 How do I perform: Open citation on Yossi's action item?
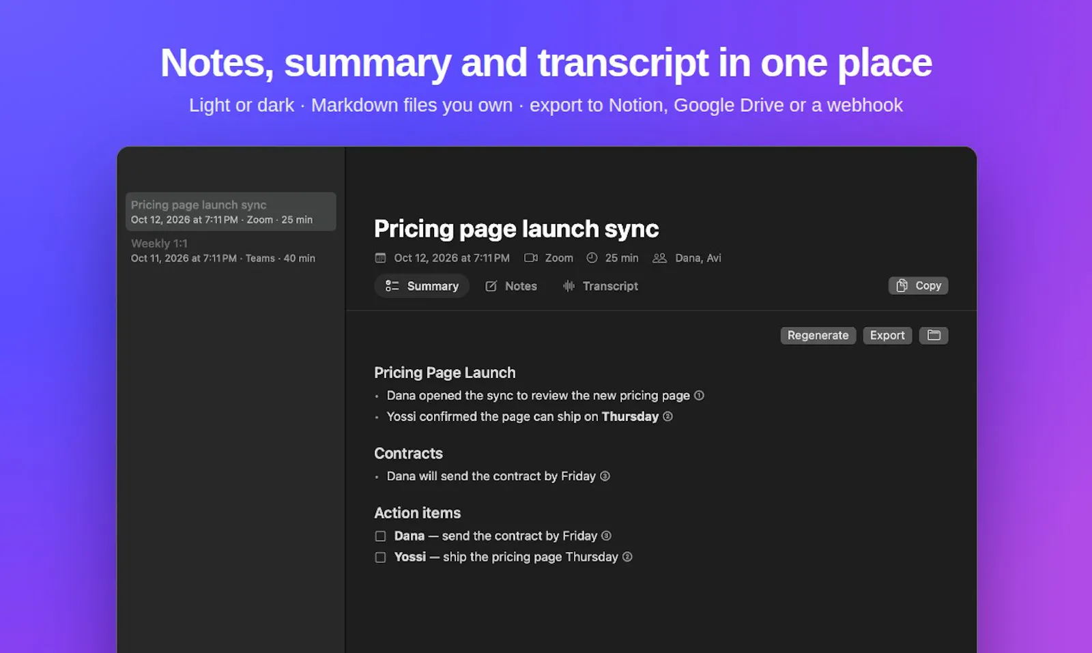[x=627, y=557]
